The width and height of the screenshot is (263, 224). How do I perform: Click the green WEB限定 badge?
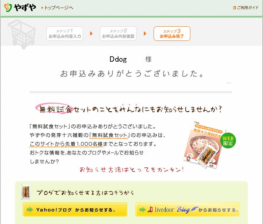point(228,141)
